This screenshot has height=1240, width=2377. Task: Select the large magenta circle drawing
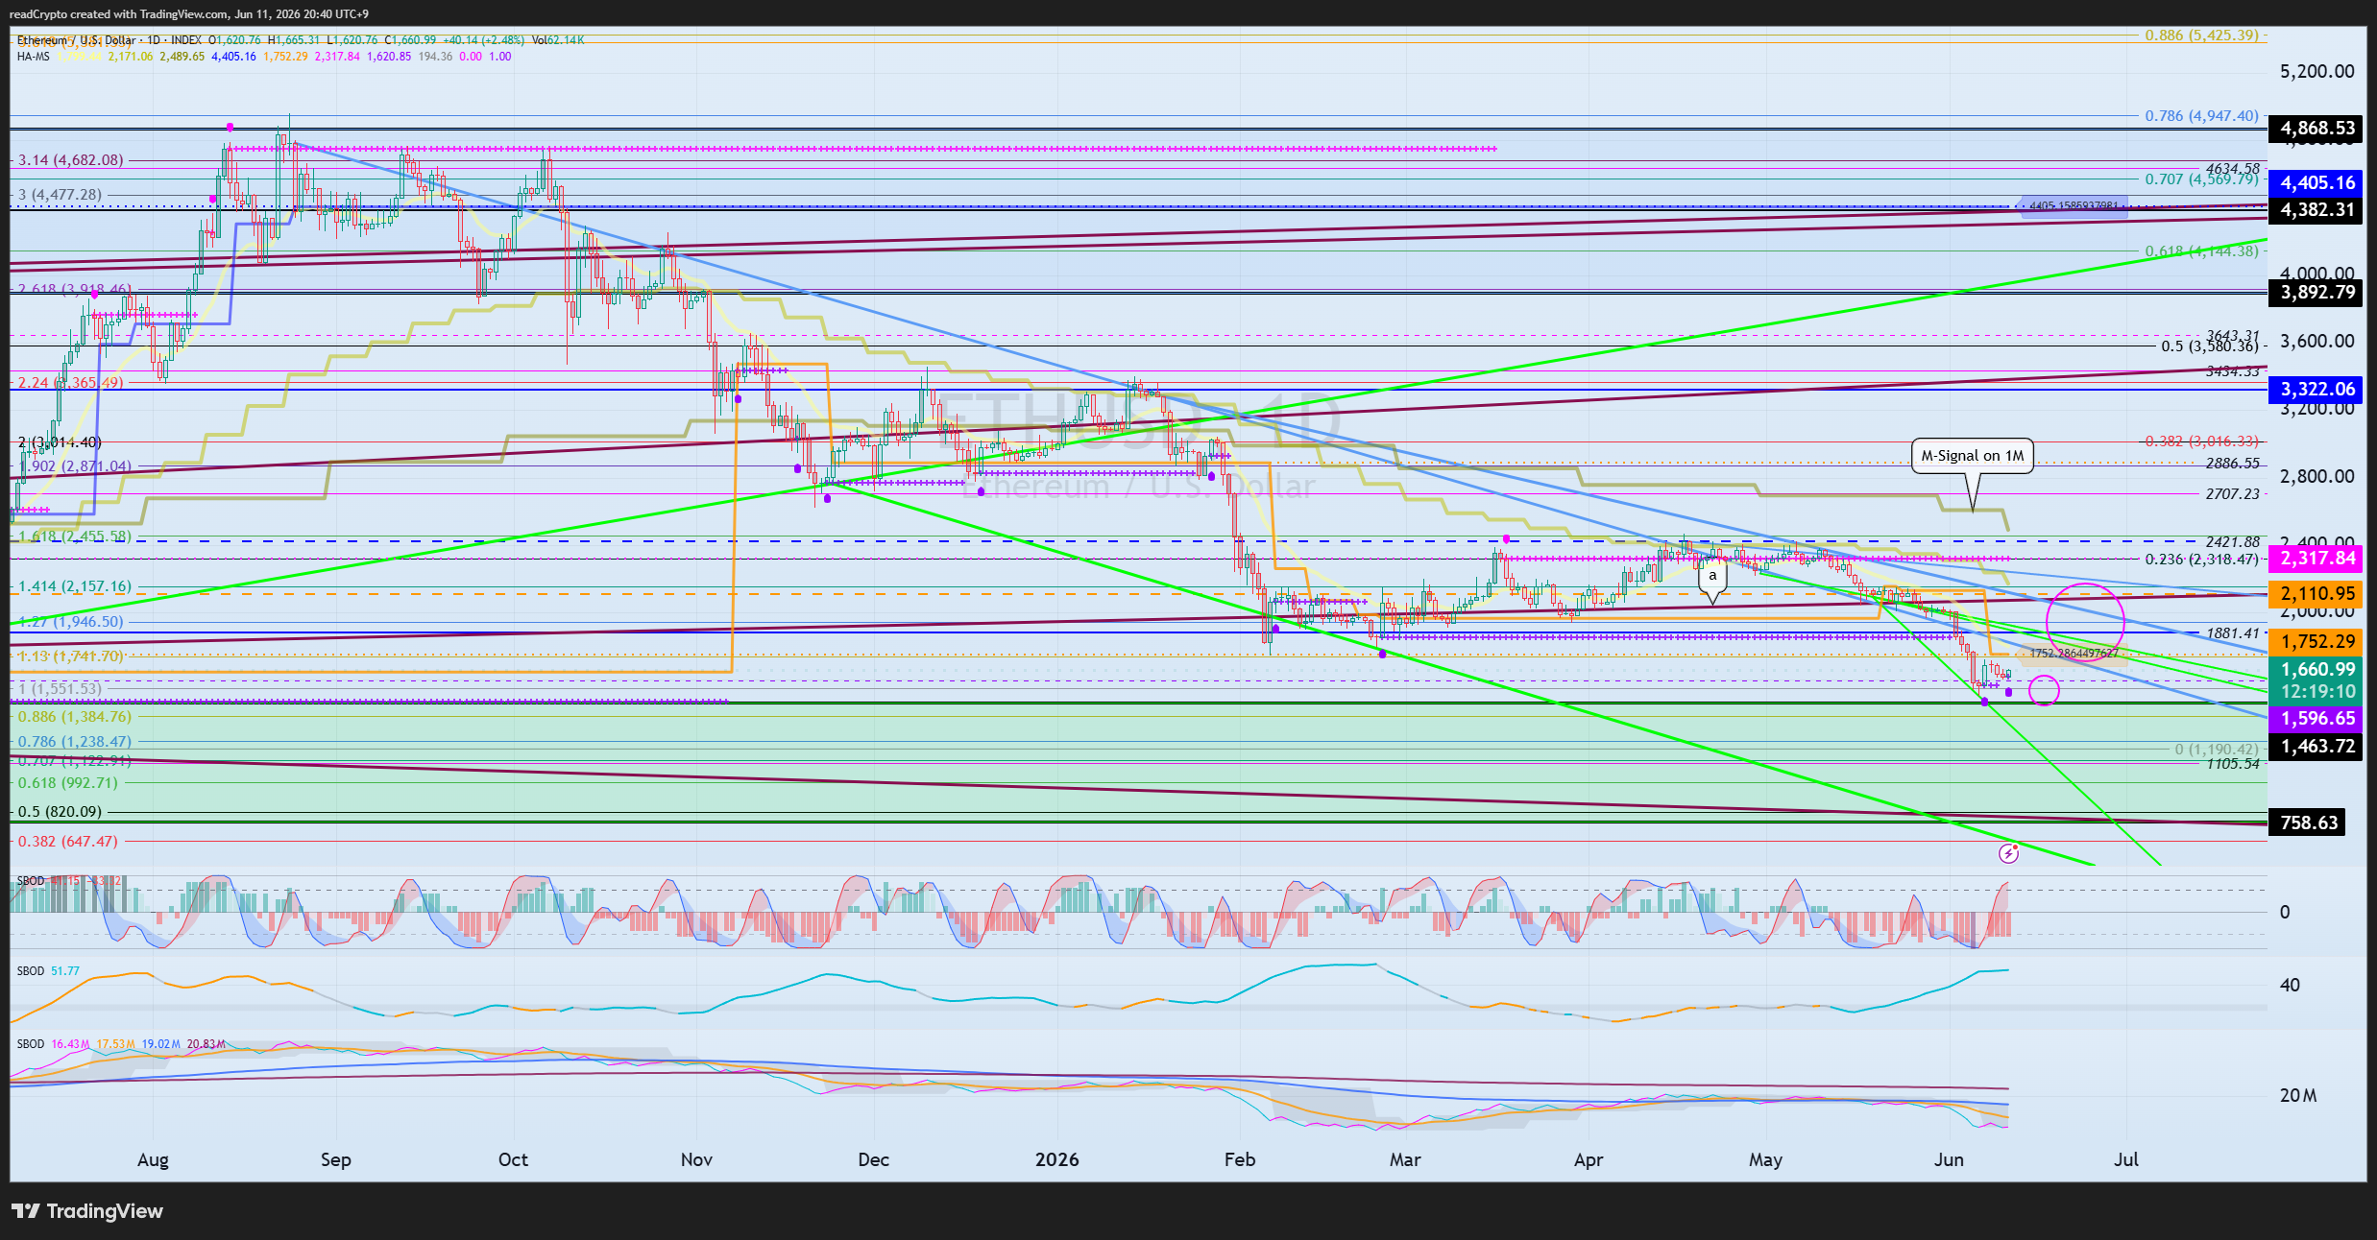2085,622
